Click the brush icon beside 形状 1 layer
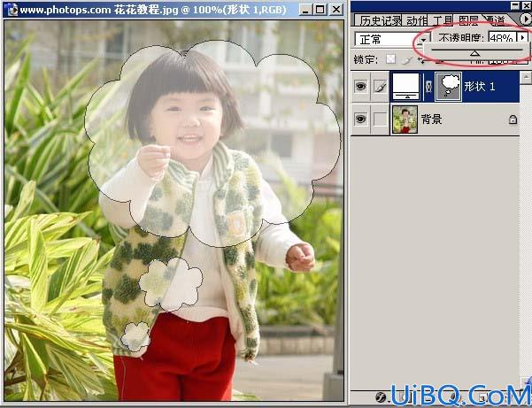This screenshot has height=408, width=532. click(380, 87)
